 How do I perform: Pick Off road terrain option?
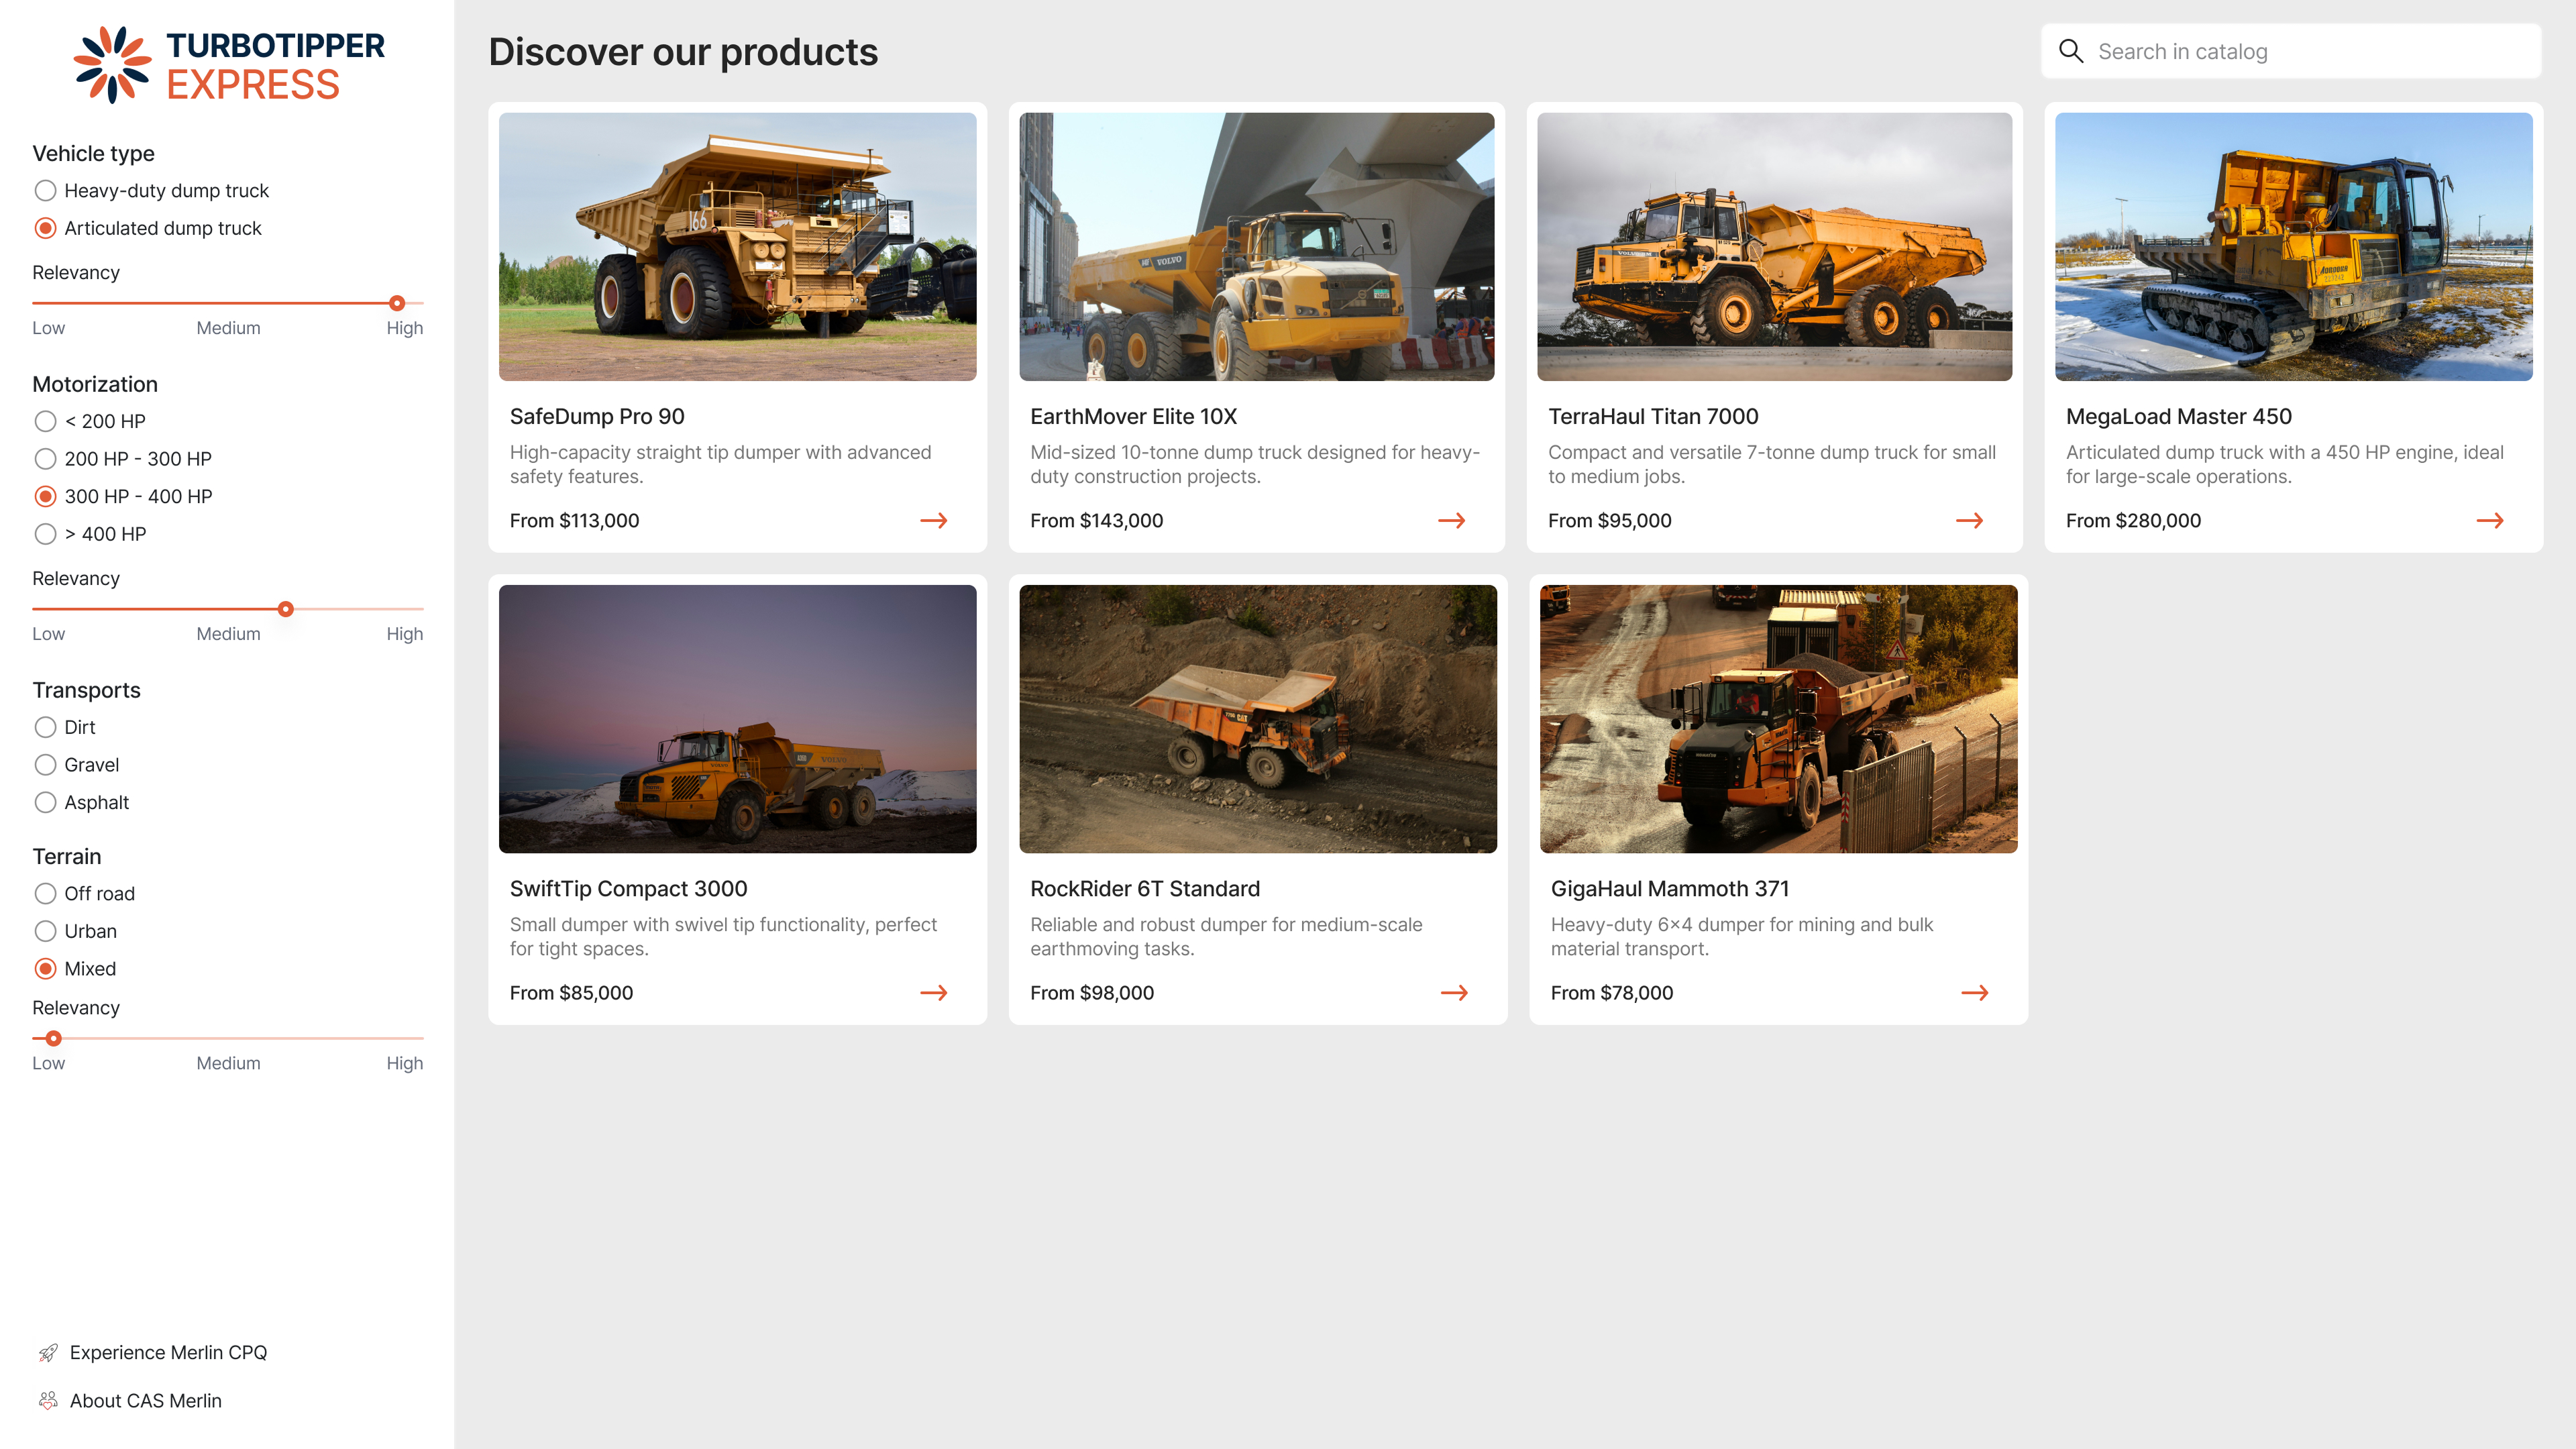[45, 893]
